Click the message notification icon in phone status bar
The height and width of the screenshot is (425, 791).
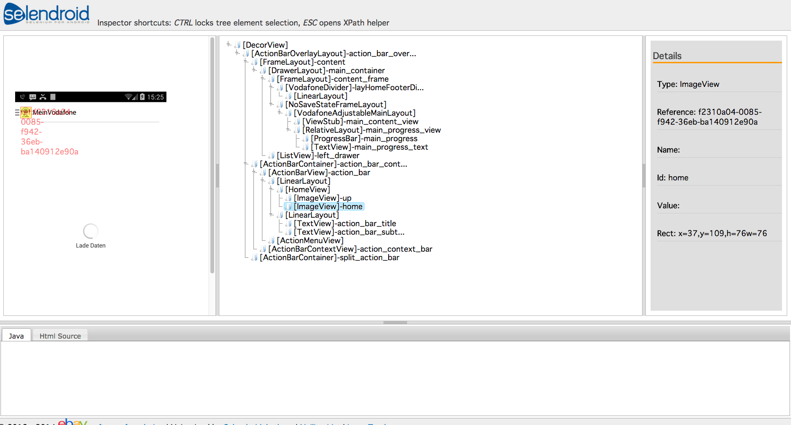point(33,97)
